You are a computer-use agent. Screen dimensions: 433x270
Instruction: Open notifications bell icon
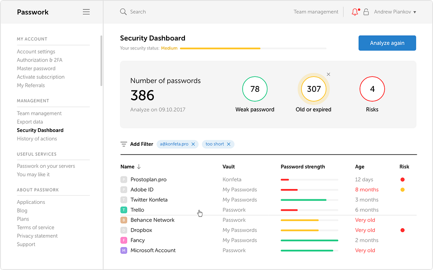[355, 12]
